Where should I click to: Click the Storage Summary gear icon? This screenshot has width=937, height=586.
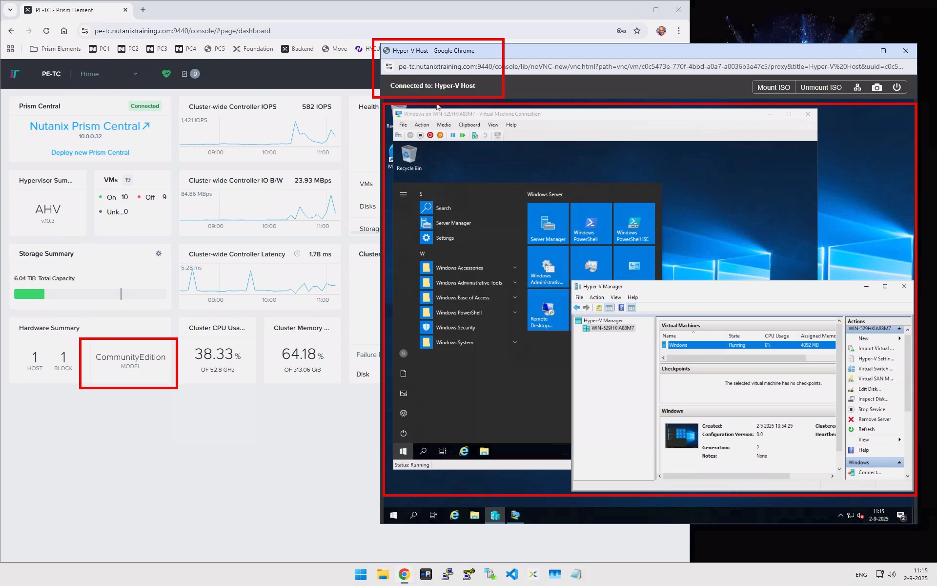tap(159, 253)
